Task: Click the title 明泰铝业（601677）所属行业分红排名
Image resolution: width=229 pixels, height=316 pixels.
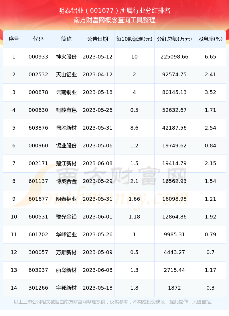Action: (x=114, y=11)
